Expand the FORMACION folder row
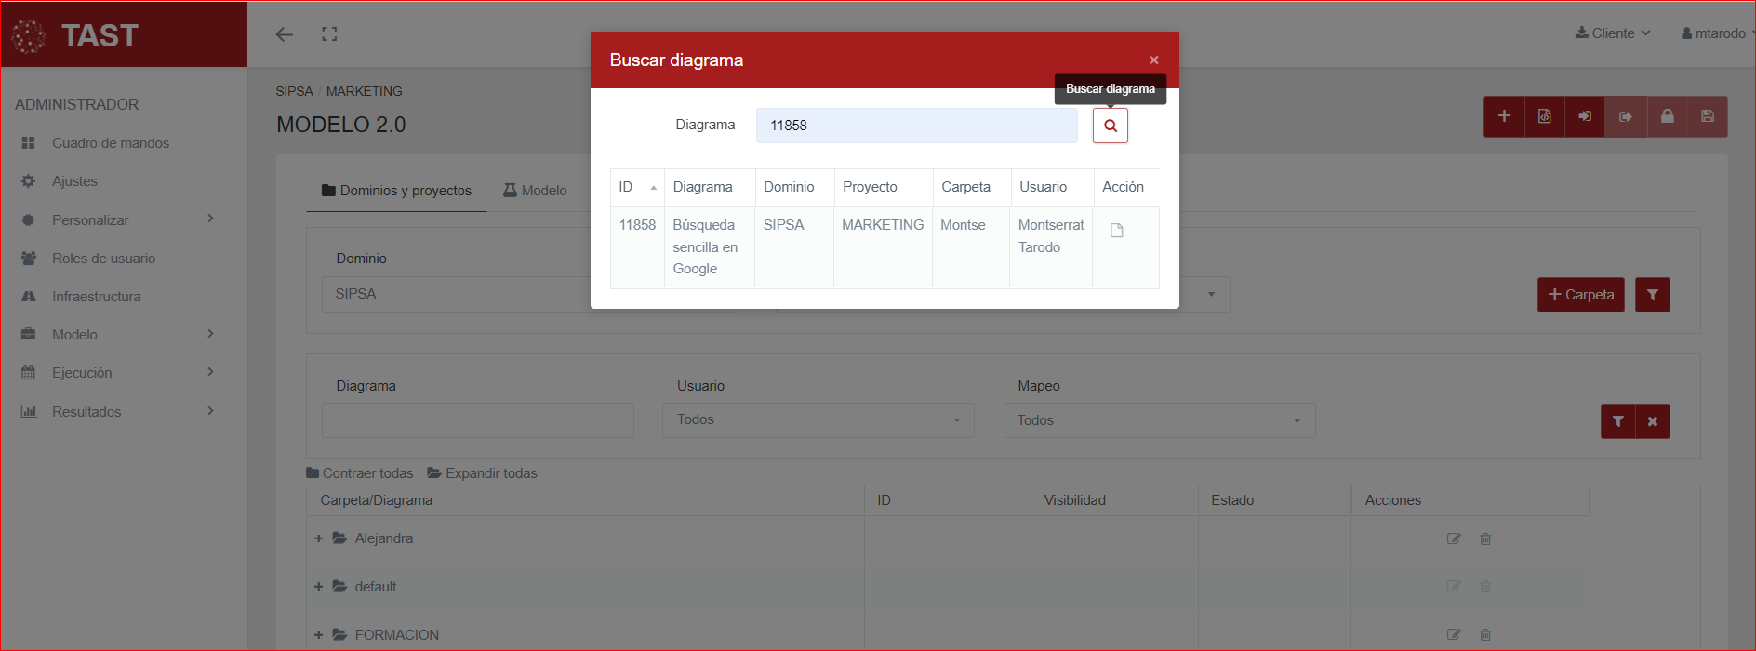 pyautogui.click(x=318, y=635)
